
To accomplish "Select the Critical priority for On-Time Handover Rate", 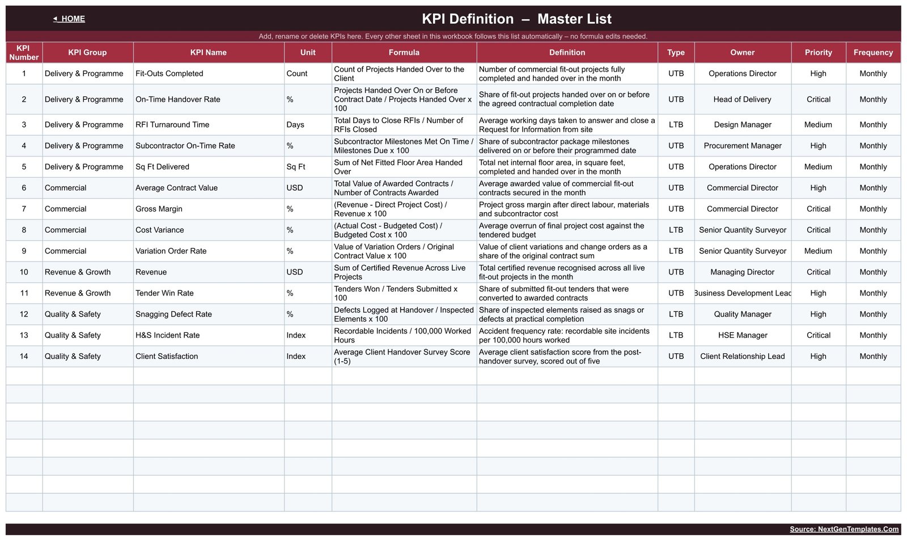I will coord(819,99).
